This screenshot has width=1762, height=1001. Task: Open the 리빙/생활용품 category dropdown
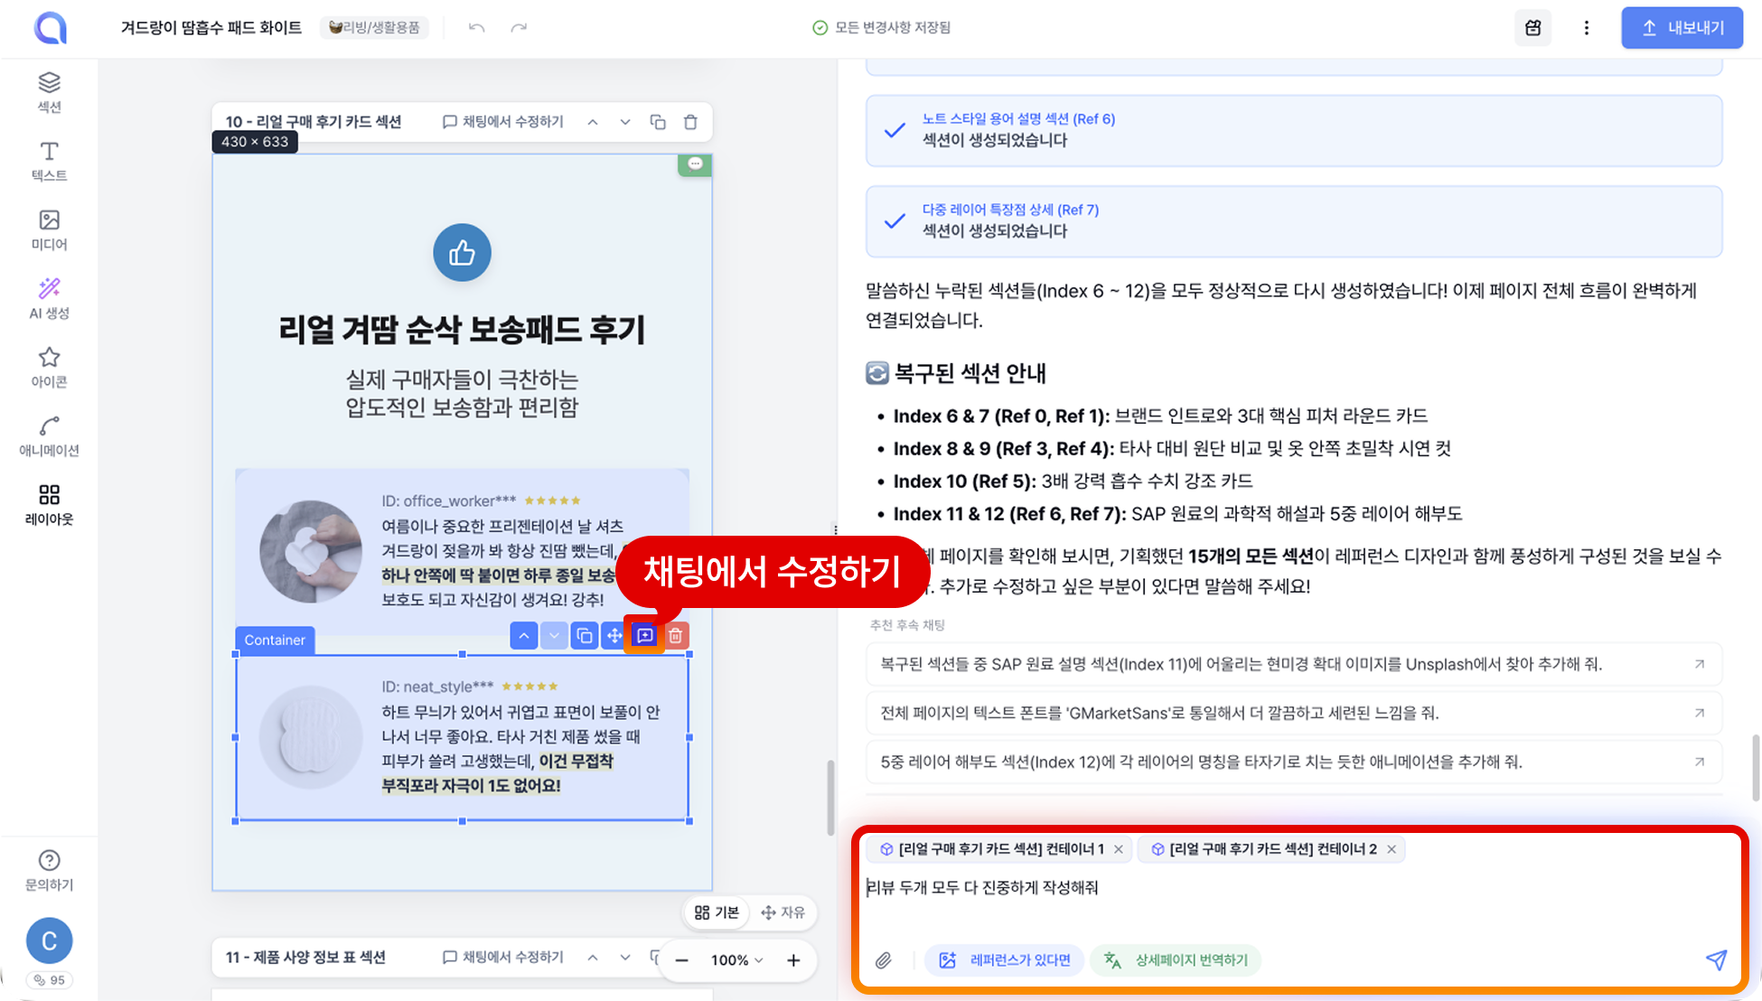(375, 28)
